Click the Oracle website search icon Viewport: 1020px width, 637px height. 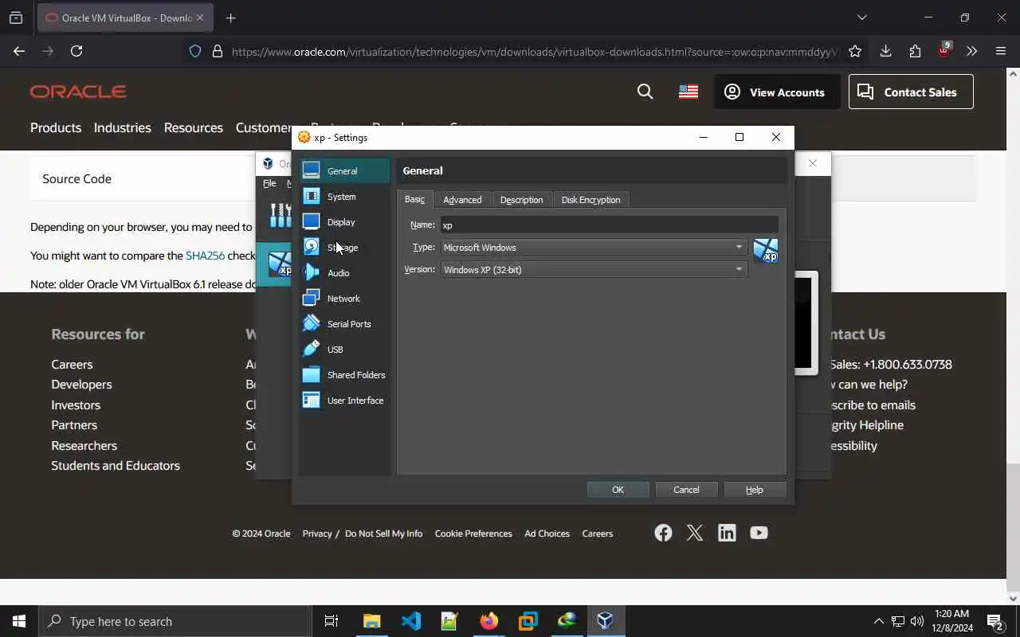pyautogui.click(x=645, y=92)
